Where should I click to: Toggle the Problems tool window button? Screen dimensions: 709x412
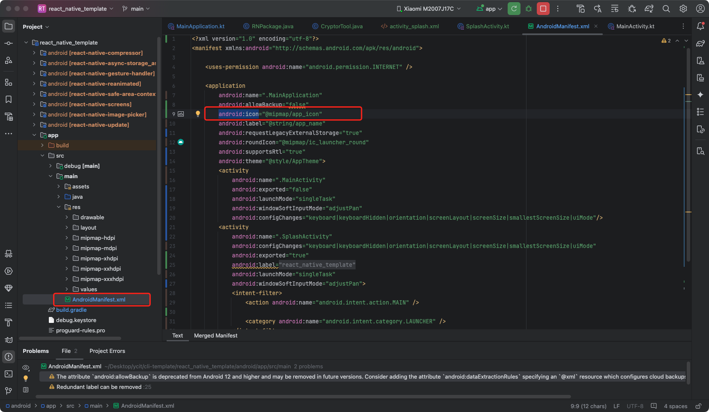[x=9, y=357]
